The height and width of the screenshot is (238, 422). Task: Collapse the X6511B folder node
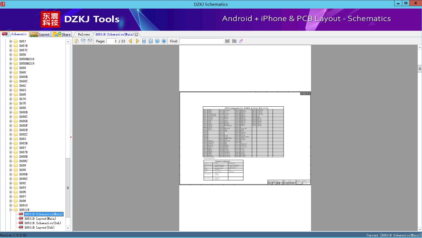tap(11, 210)
